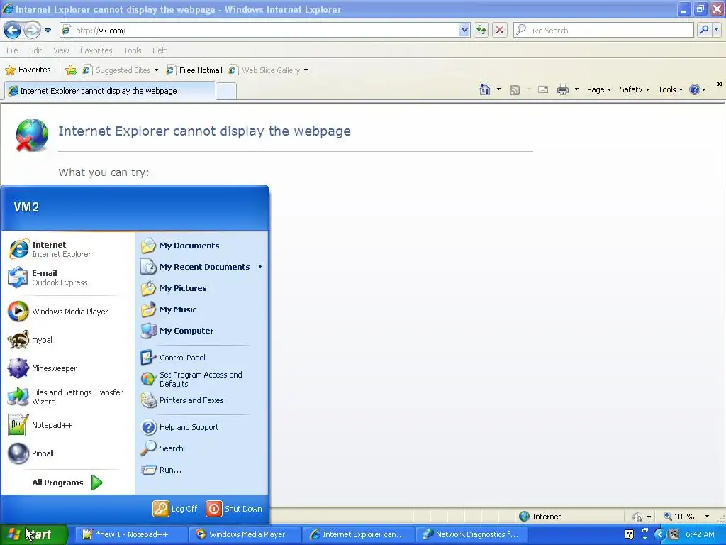Open Search from Start menu
The height and width of the screenshot is (545, 726).
click(x=201, y=448)
